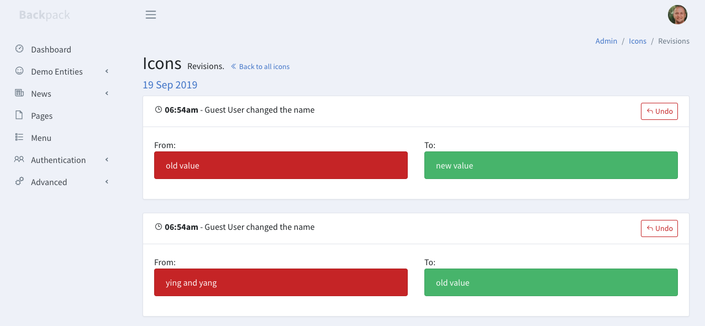Screen dimensions: 705x326
Task: Expand the Authentication submenu arrow
Action: pyautogui.click(x=107, y=160)
